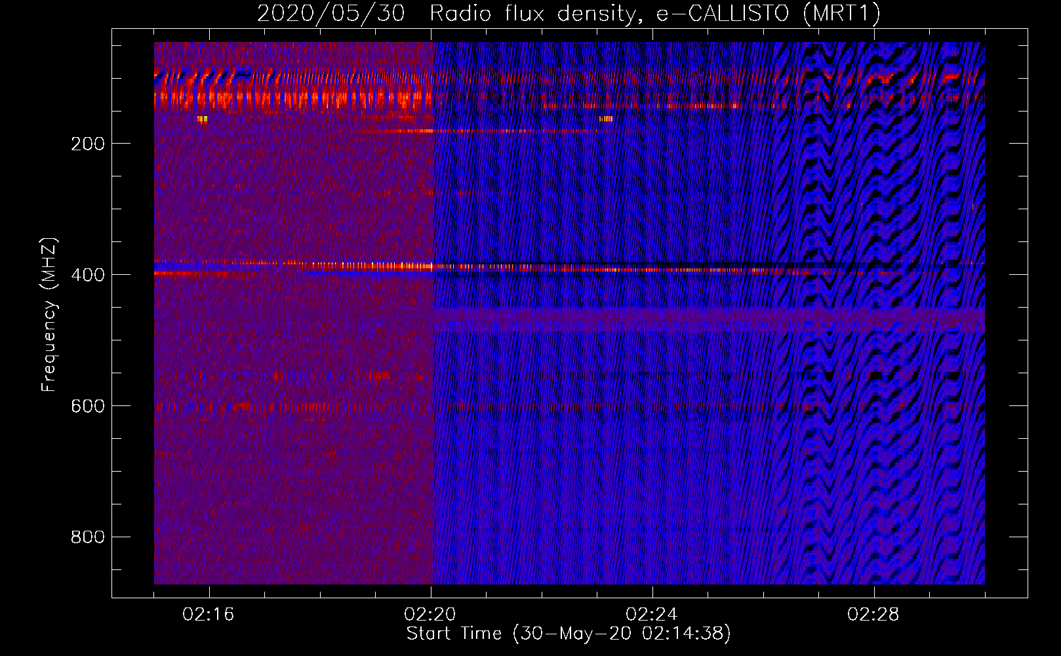The height and width of the screenshot is (656, 1061).
Task: Click the plot title '2020/05/30 Radio flux density, e-CALLISTO (MRT1)'
Action: click(569, 13)
